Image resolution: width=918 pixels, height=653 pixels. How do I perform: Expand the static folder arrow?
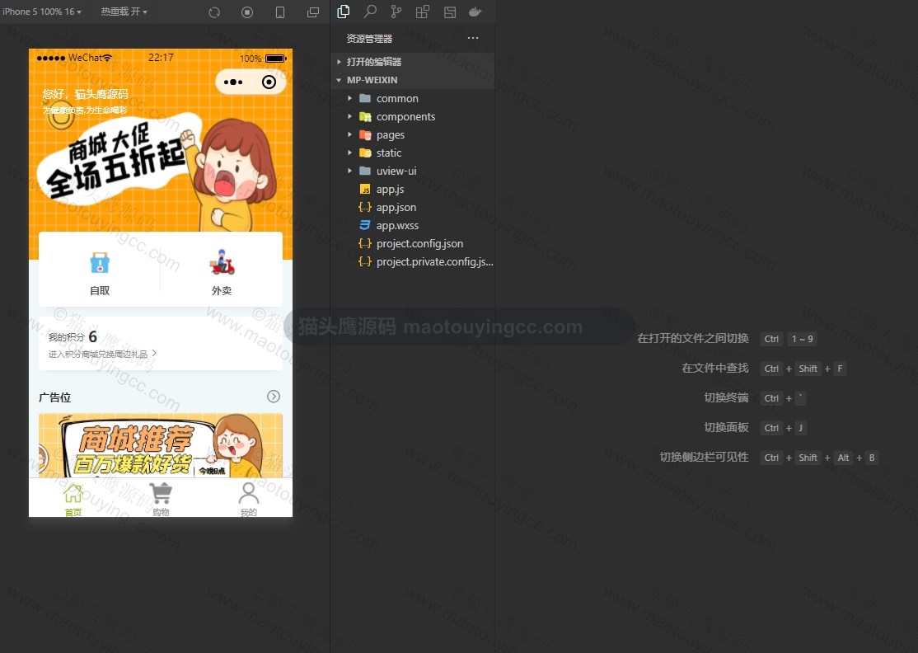pyautogui.click(x=350, y=153)
